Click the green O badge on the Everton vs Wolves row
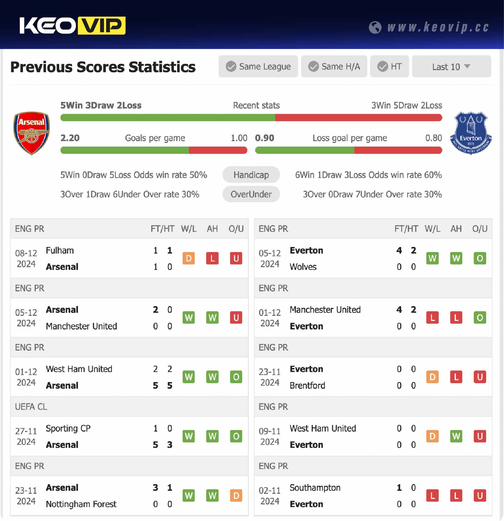The height and width of the screenshot is (521, 504). tap(480, 258)
